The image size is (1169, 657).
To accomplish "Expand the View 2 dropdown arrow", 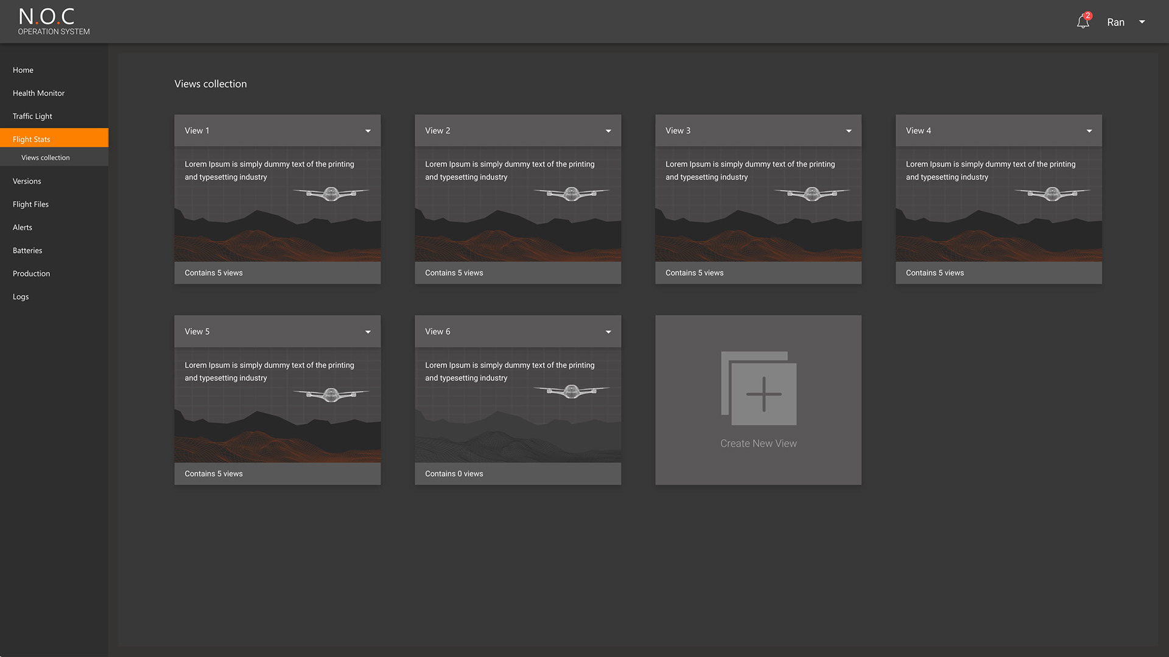I will point(608,131).
